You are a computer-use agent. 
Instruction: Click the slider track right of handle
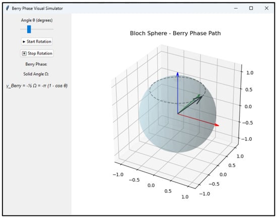[42, 29]
